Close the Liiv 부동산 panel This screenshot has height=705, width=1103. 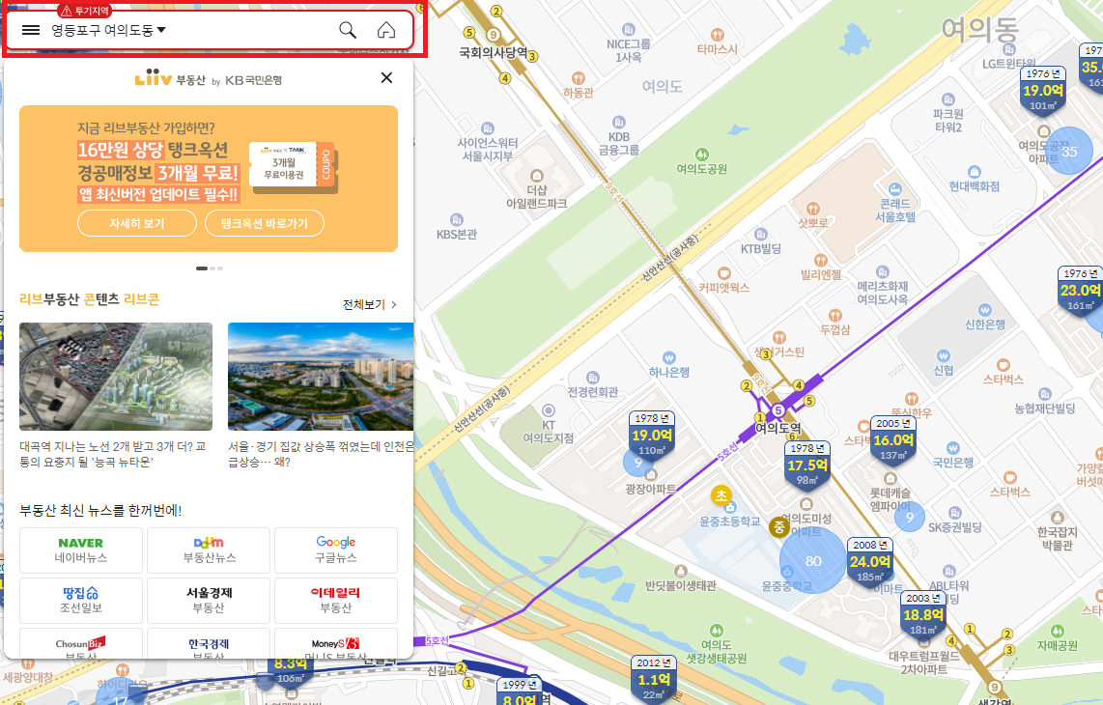(386, 77)
